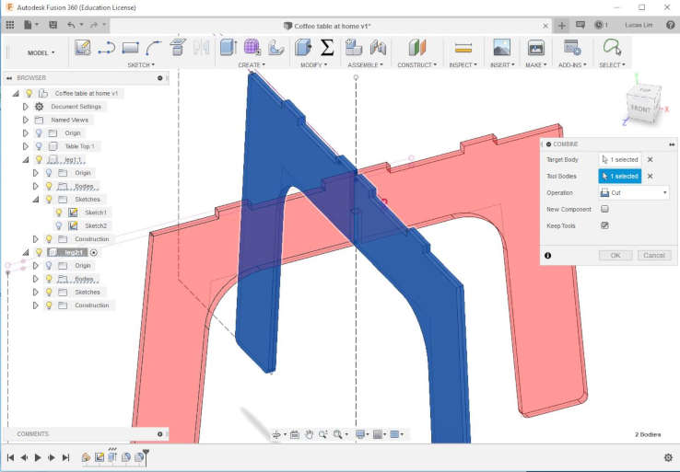
Task: Expand the Document Settings node
Action: [25, 107]
